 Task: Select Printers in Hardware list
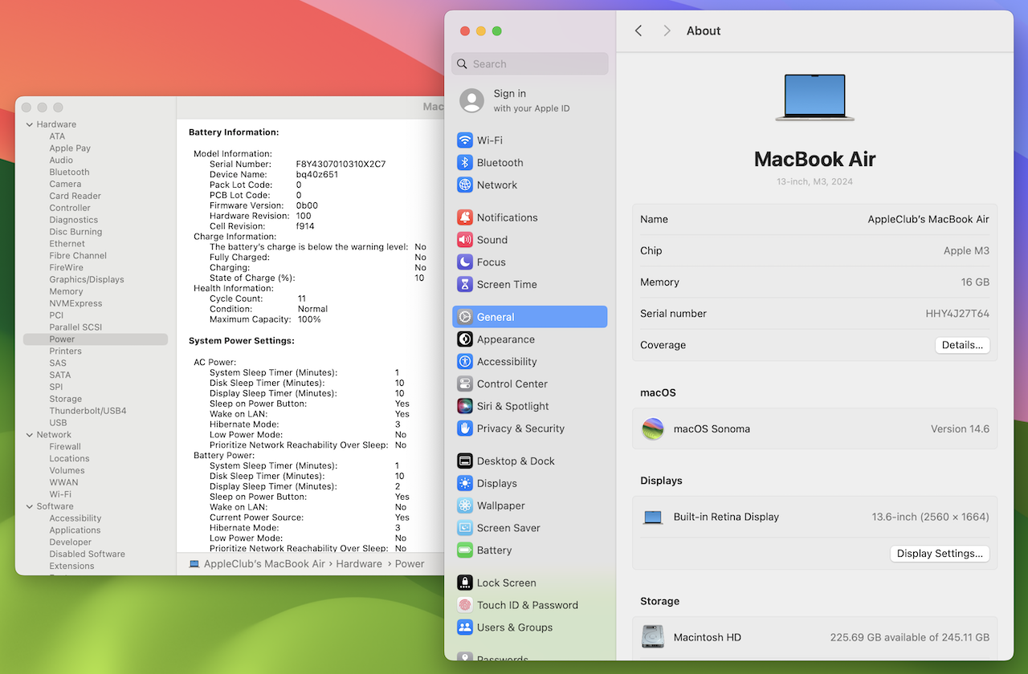point(65,351)
